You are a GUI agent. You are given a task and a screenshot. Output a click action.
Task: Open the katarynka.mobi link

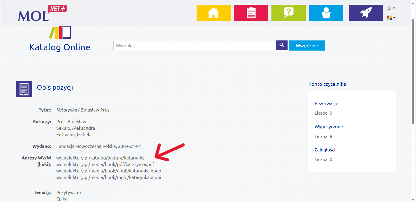pos(109,177)
